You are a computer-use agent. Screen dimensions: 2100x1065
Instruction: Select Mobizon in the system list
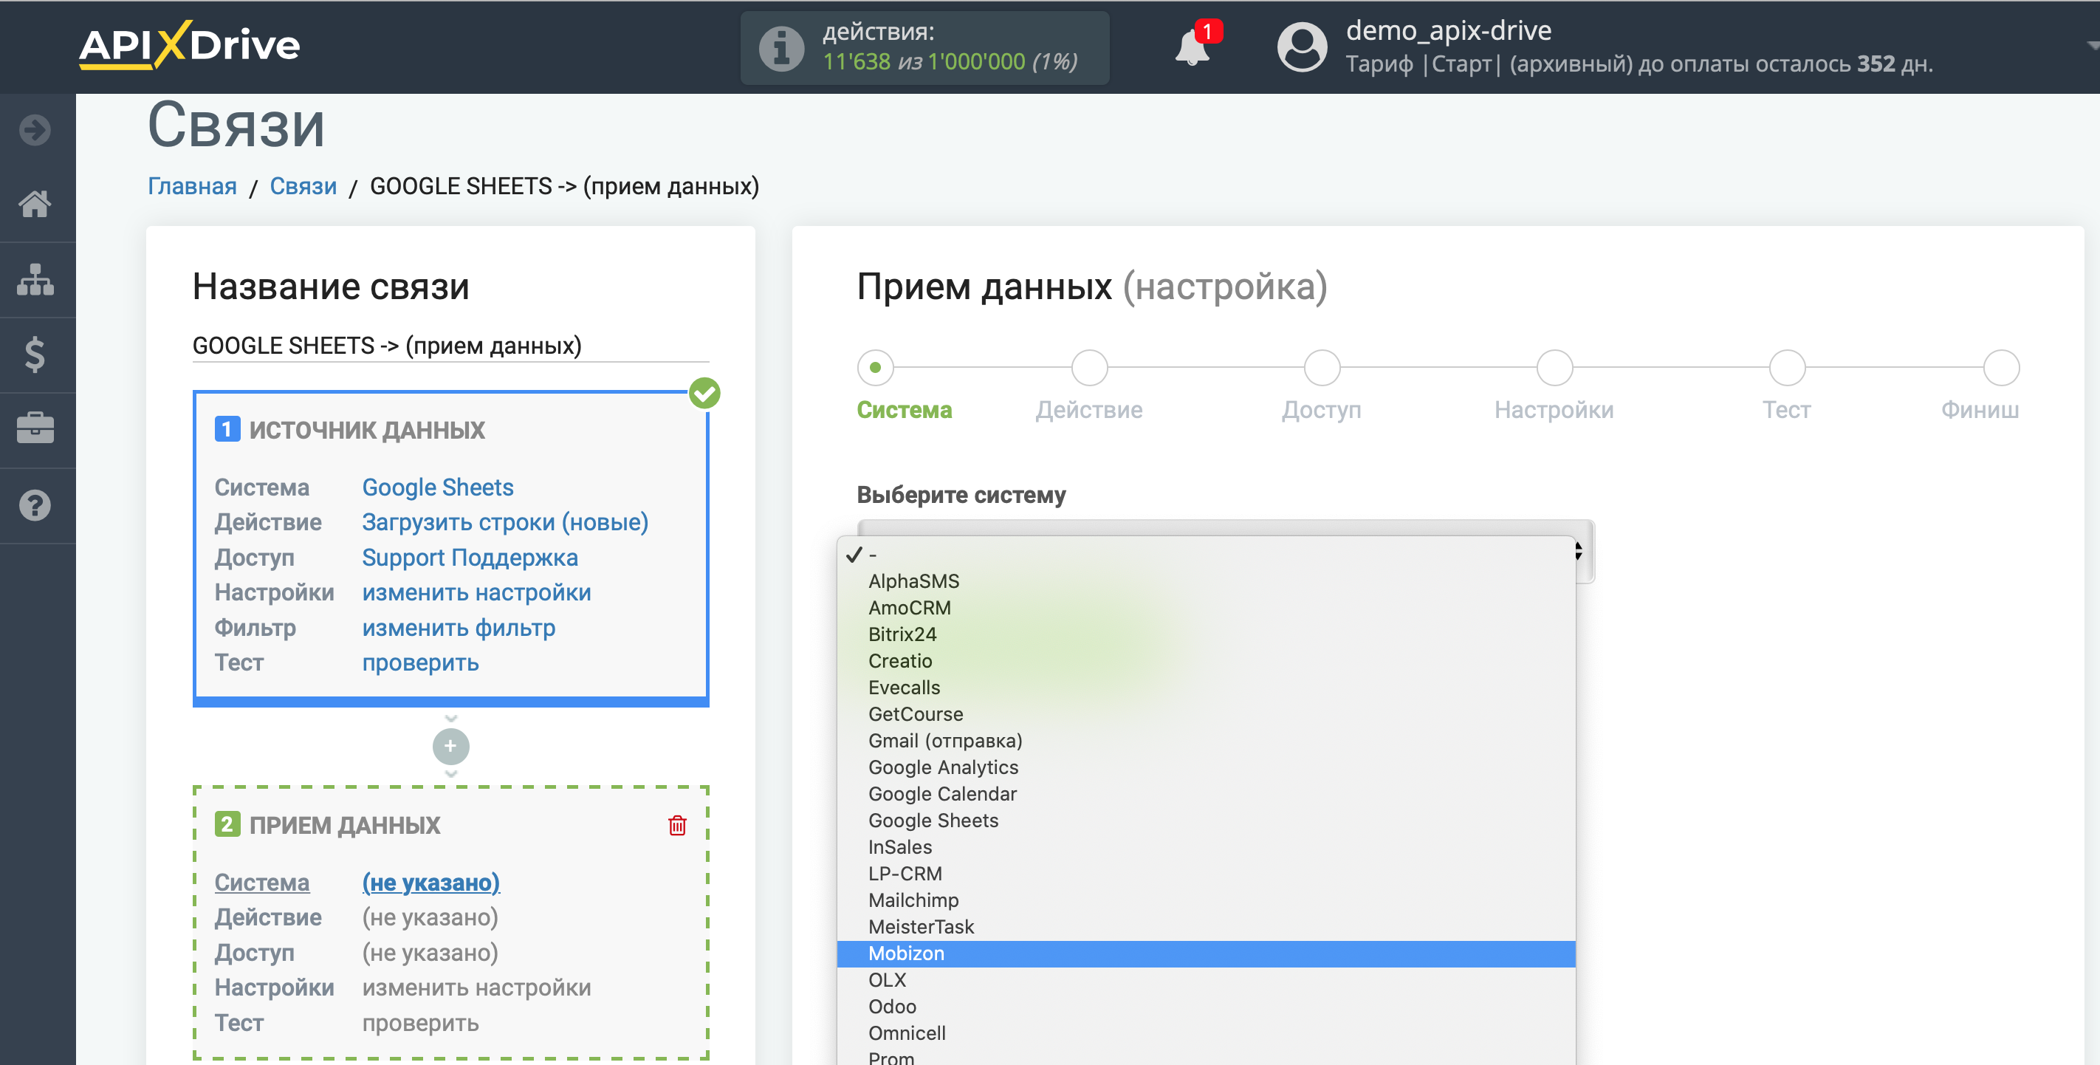[x=1206, y=953]
